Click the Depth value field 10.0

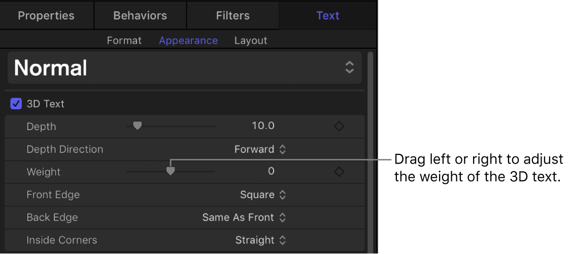click(263, 126)
